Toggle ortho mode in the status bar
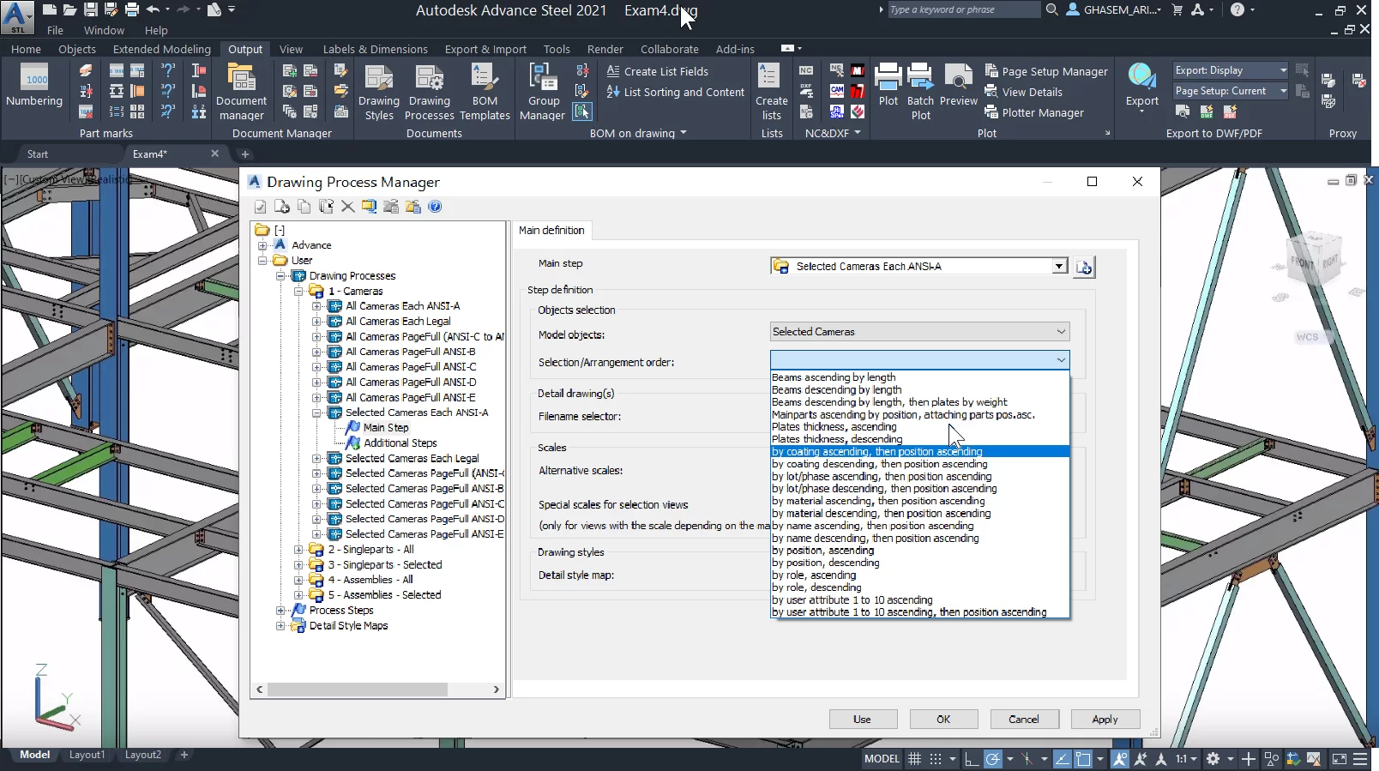This screenshot has width=1379, height=771. click(971, 759)
